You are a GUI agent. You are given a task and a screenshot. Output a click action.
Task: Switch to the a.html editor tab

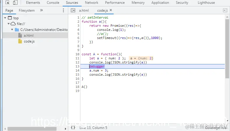tap(84, 10)
